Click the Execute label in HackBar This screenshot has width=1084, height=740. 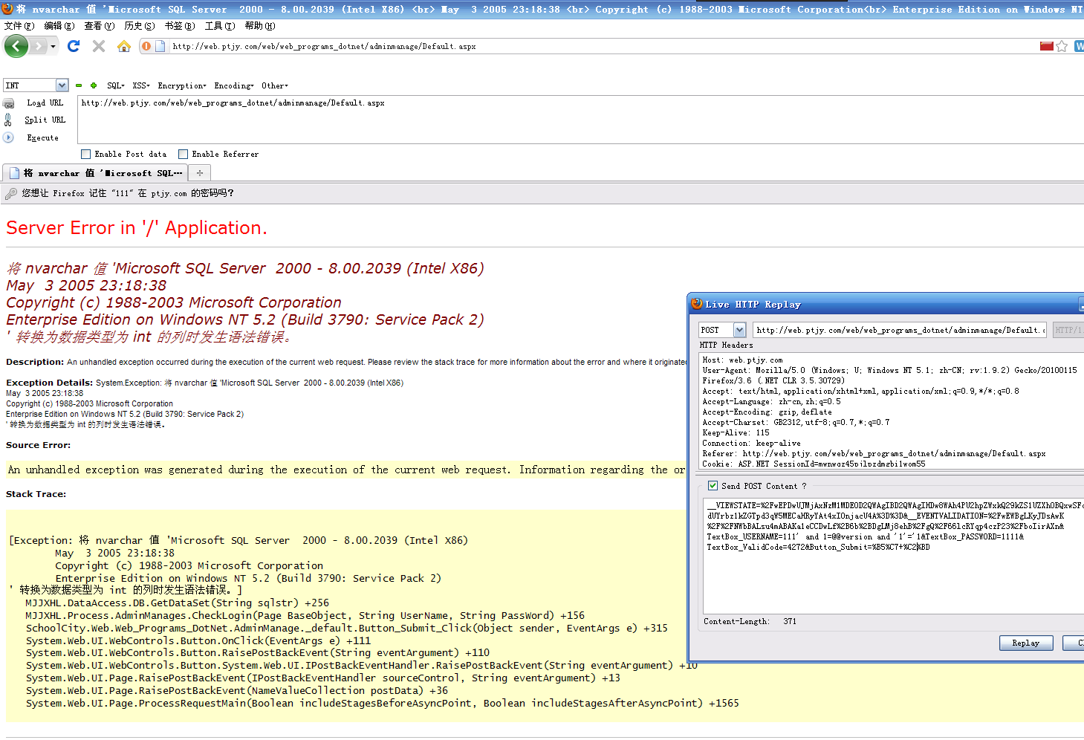[x=42, y=137]
